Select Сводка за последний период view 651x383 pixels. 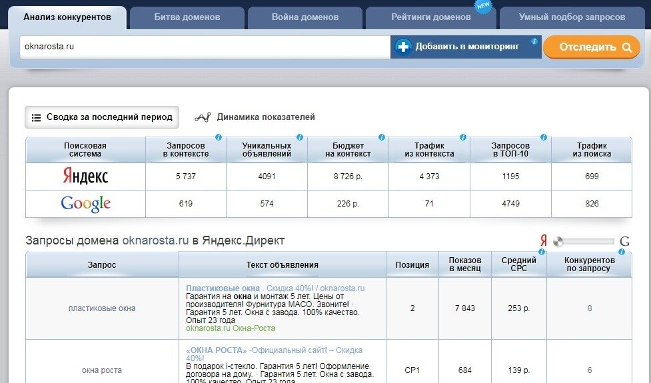coord(102,117)
